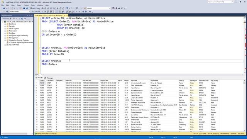Click the New Query toolbar button
Screen dimensions: 247x139
35,8
